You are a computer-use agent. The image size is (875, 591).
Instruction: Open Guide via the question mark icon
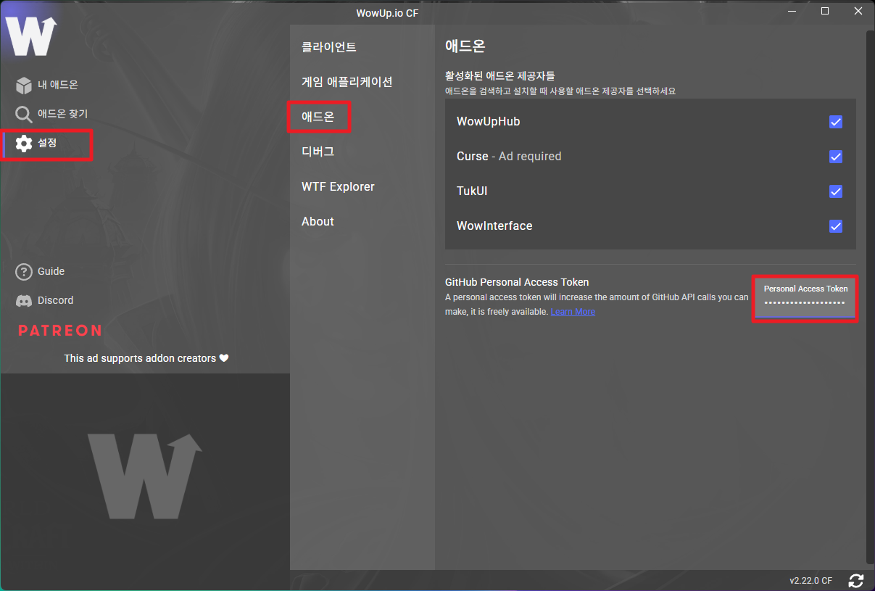(24, 272)
